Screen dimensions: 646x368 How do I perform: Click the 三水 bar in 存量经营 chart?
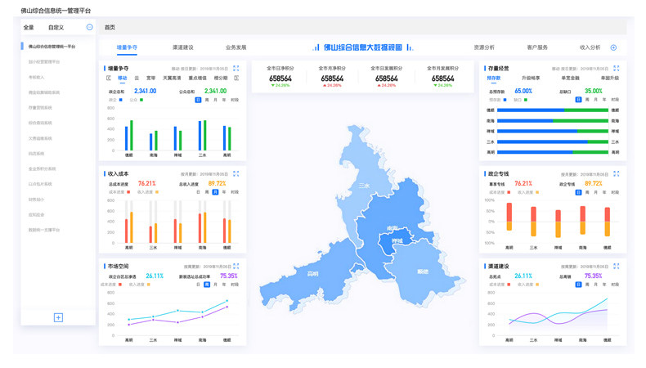pyautogui.click(x=553, y=141)
